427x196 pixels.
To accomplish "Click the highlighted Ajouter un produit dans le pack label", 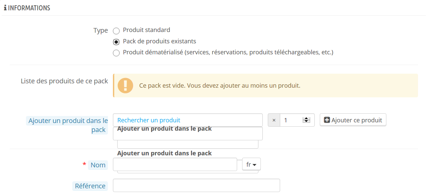I will click(x=68, y=125).
